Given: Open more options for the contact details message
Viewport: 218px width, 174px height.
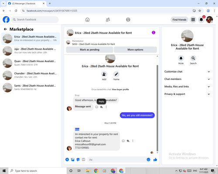Looking at the screenshot, I should tap(133, 141).
